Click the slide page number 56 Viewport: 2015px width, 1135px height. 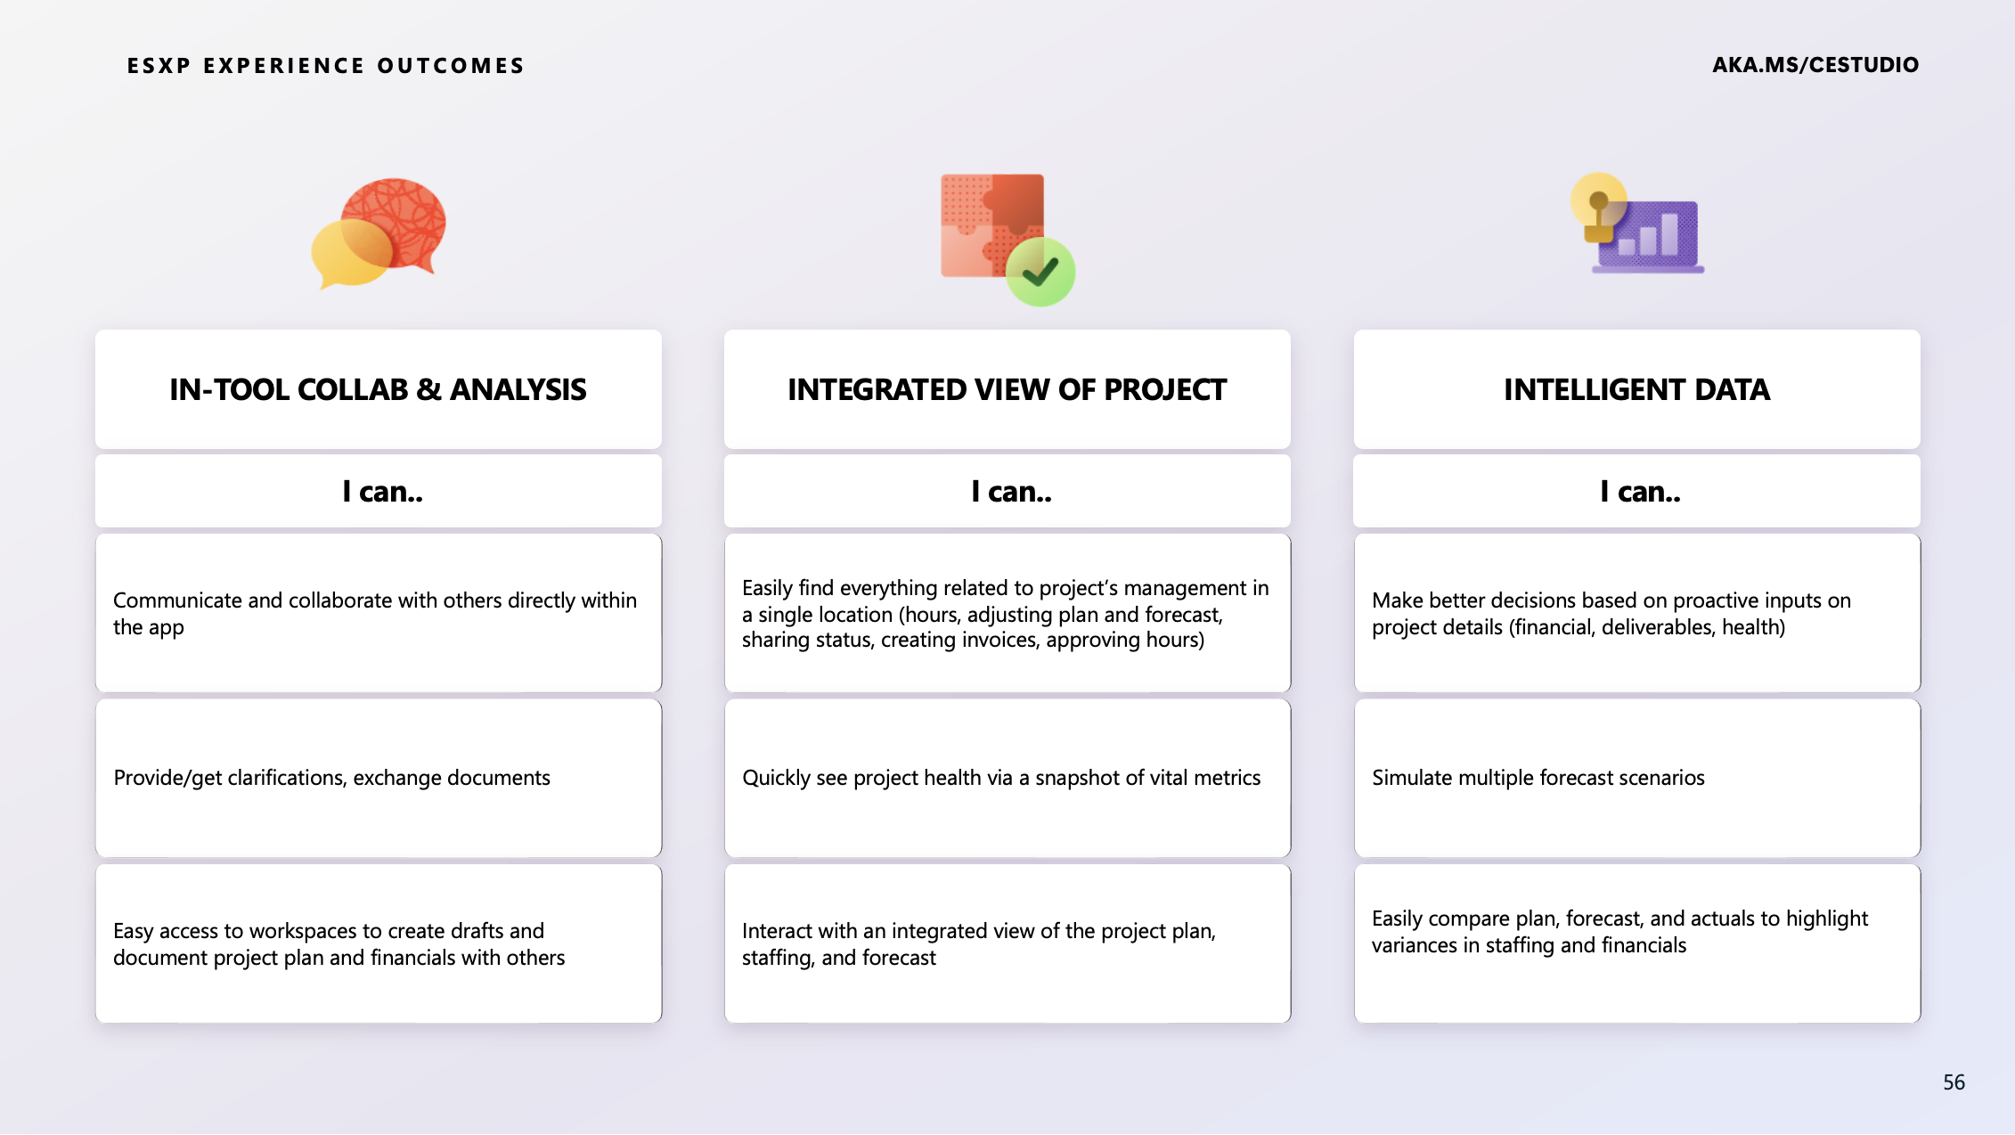[x=1954, y=1082]
